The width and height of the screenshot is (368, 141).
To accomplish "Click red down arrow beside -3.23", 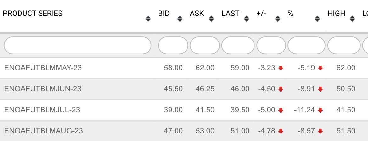I will coord(281,68).
